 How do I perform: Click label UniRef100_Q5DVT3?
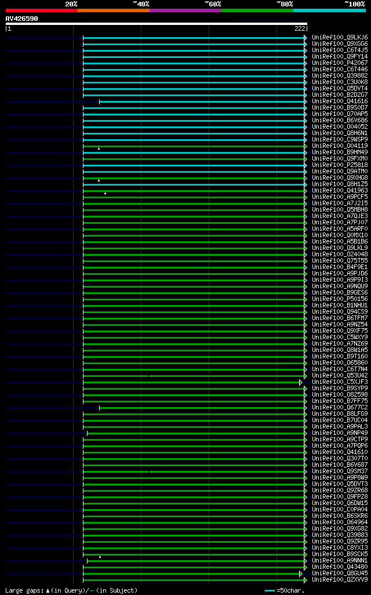(x=340, y=484)
